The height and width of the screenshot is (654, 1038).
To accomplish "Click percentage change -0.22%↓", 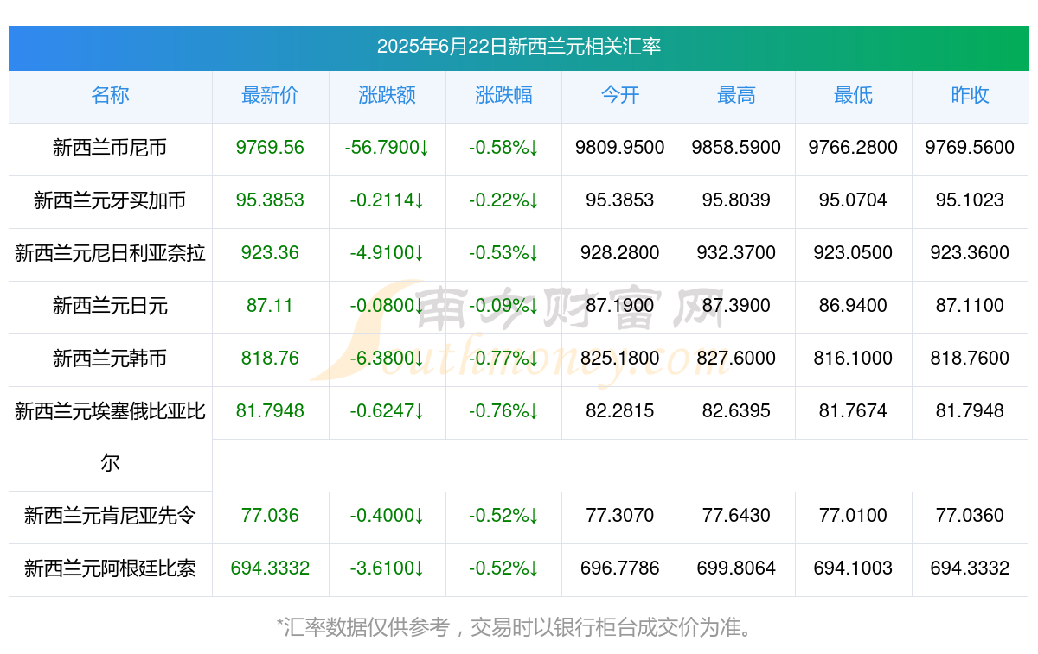I will 503,200.
